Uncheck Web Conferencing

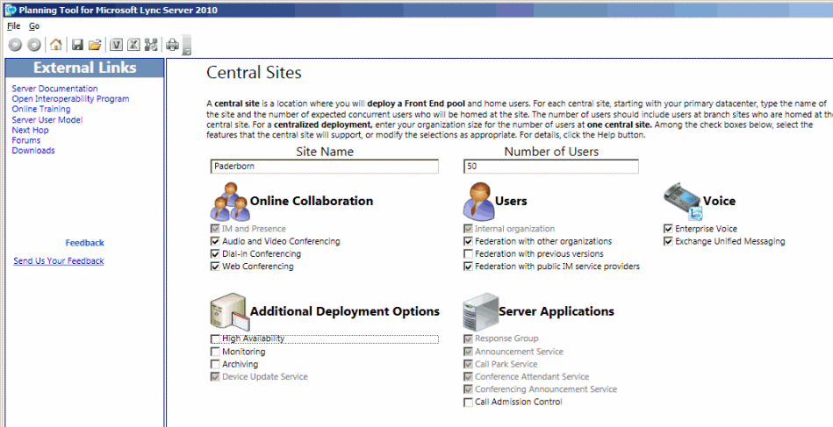pyautogui.click(x=215, y=267)
